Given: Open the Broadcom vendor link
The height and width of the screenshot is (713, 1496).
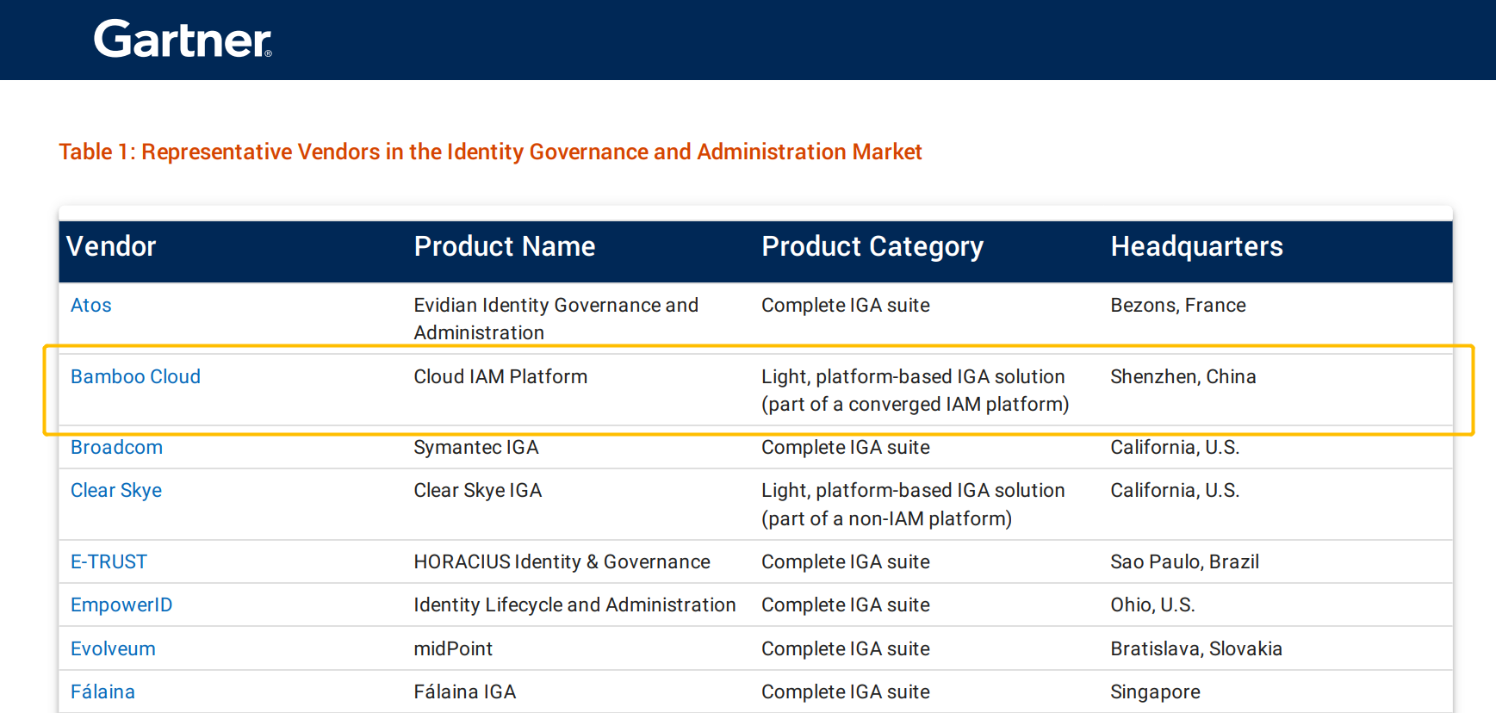Looking at the screenshot, I should pos(116,448).
